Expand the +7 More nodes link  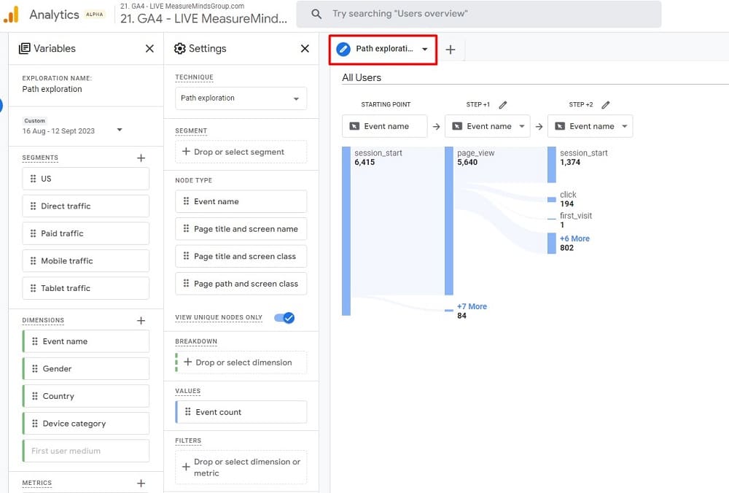click(472, 306)
